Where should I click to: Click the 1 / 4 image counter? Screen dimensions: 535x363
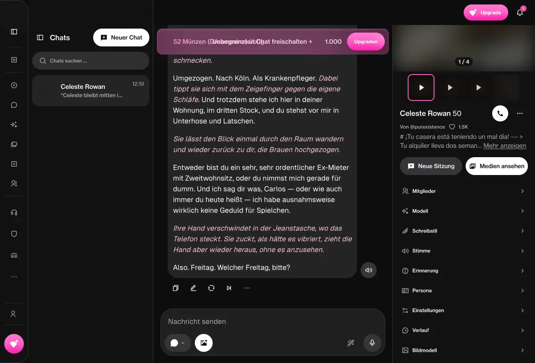click(x=464, y=62)
